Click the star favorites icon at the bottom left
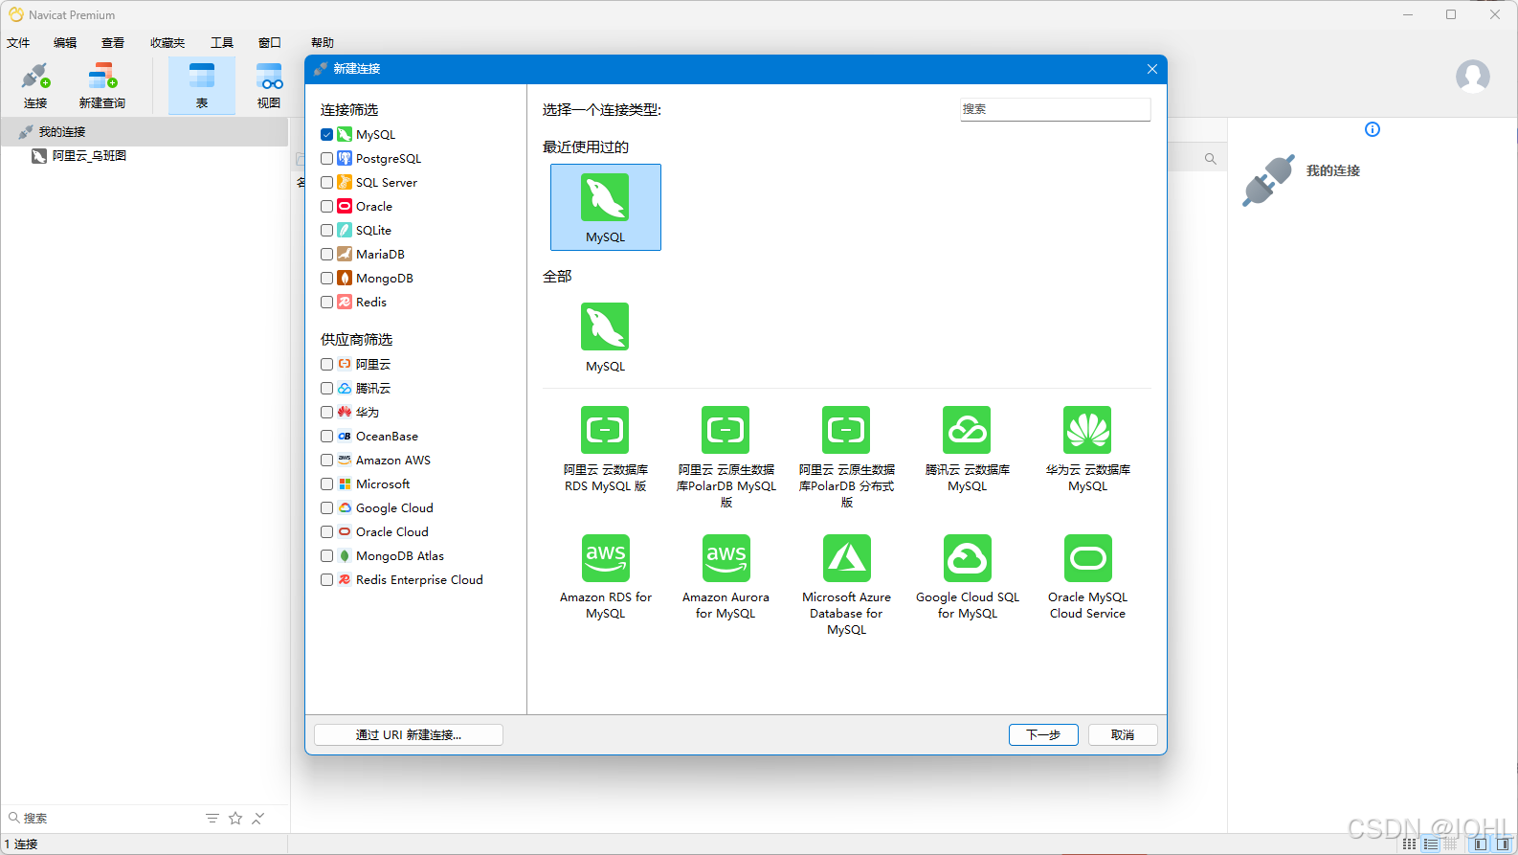This screenshot has height=855, width=1518. (x=235, y=819)
